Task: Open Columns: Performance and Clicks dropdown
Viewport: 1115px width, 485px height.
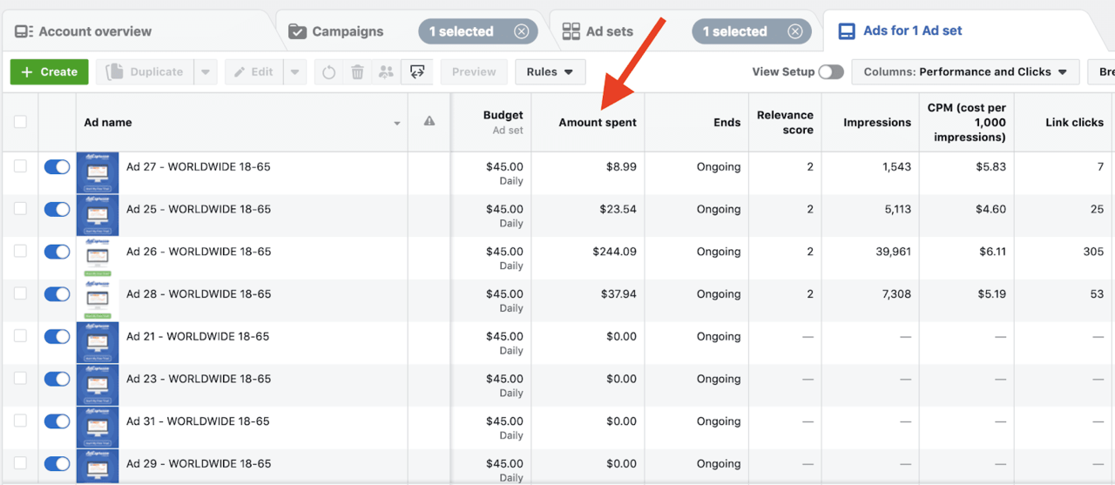Action: point(964,72)
